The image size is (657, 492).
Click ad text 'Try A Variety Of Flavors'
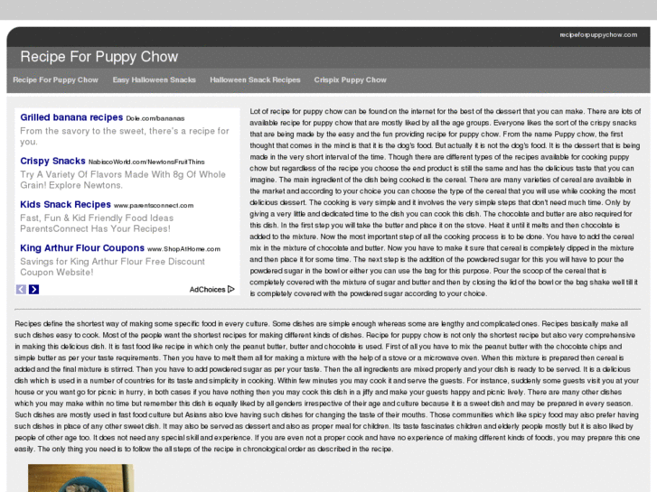(x=123, y=180)
